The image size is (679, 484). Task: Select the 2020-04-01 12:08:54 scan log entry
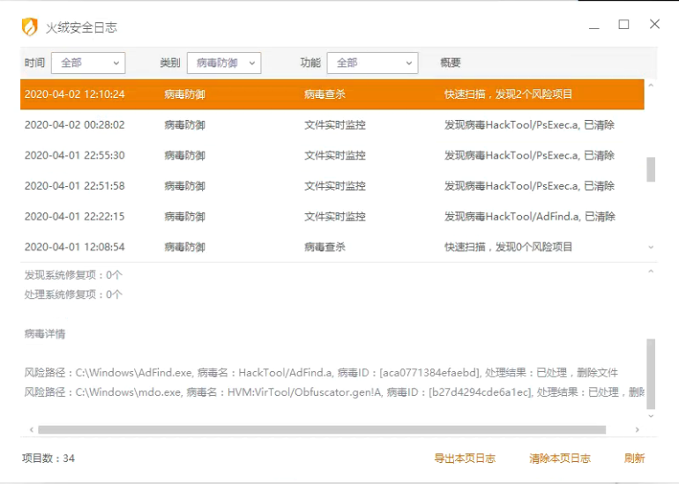332,248
